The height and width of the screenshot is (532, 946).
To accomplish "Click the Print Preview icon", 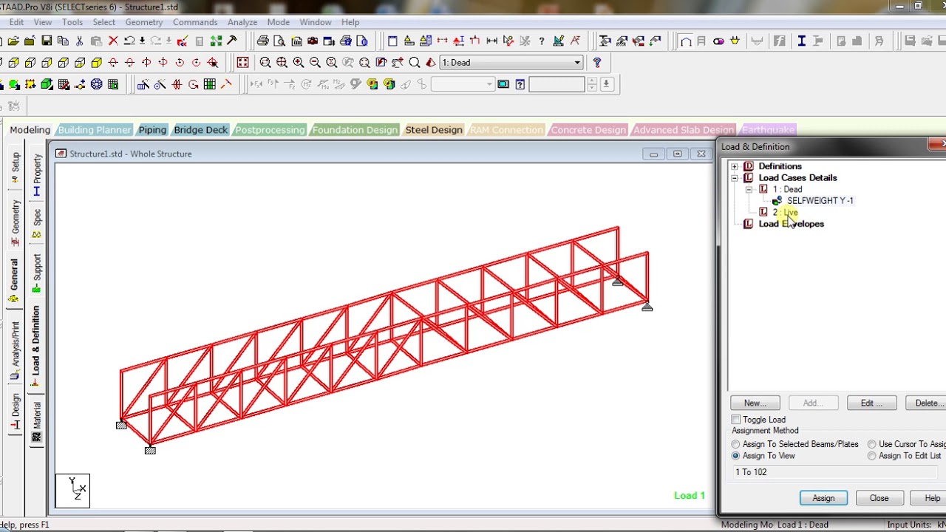I will (x=279, y=41).
